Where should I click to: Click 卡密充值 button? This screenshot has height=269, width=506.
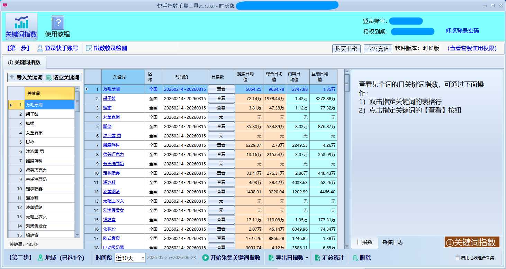pos(378,49)
